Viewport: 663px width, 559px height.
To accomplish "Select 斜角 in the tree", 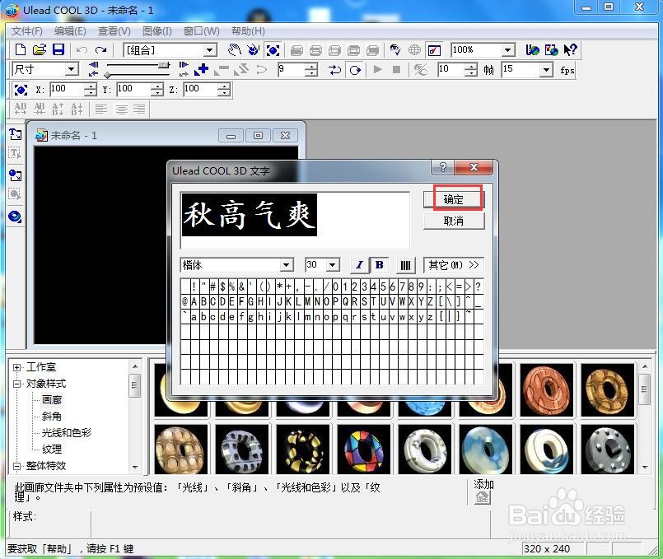I will coord(52,417).
